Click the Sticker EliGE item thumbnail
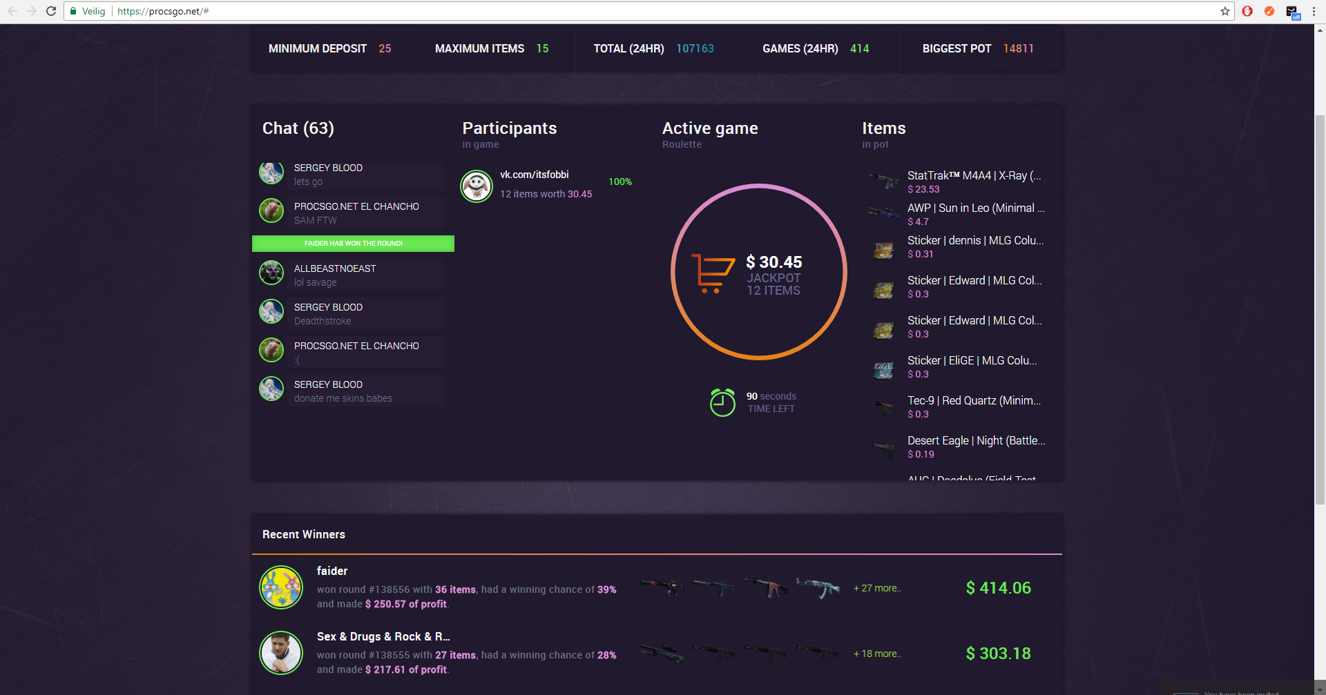Screen dimensions: 1326x695 pyautogui.click(x=883, y=371)
